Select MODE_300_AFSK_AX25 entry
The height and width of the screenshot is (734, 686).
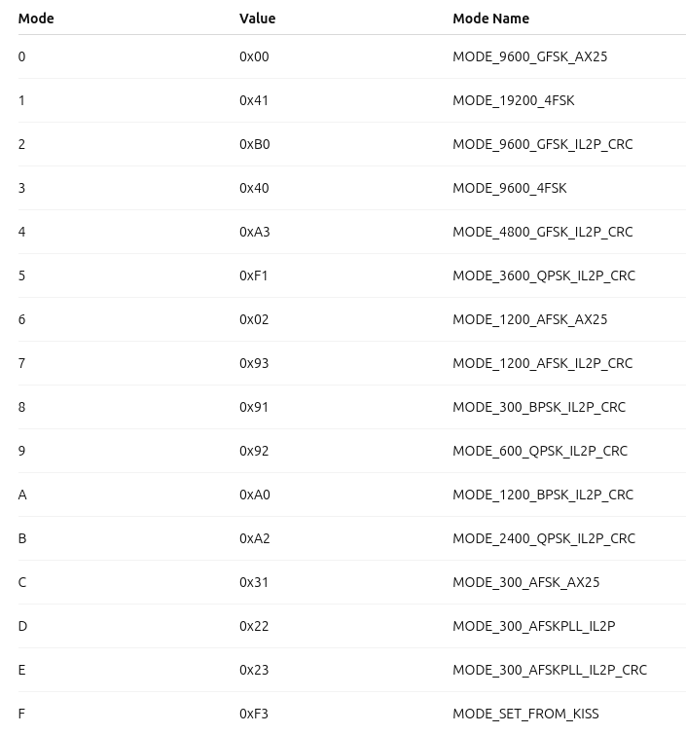525,582
